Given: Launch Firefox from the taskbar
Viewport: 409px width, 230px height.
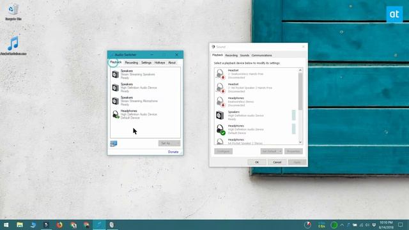Looking at the screenshot, I should tap(59, 225).
